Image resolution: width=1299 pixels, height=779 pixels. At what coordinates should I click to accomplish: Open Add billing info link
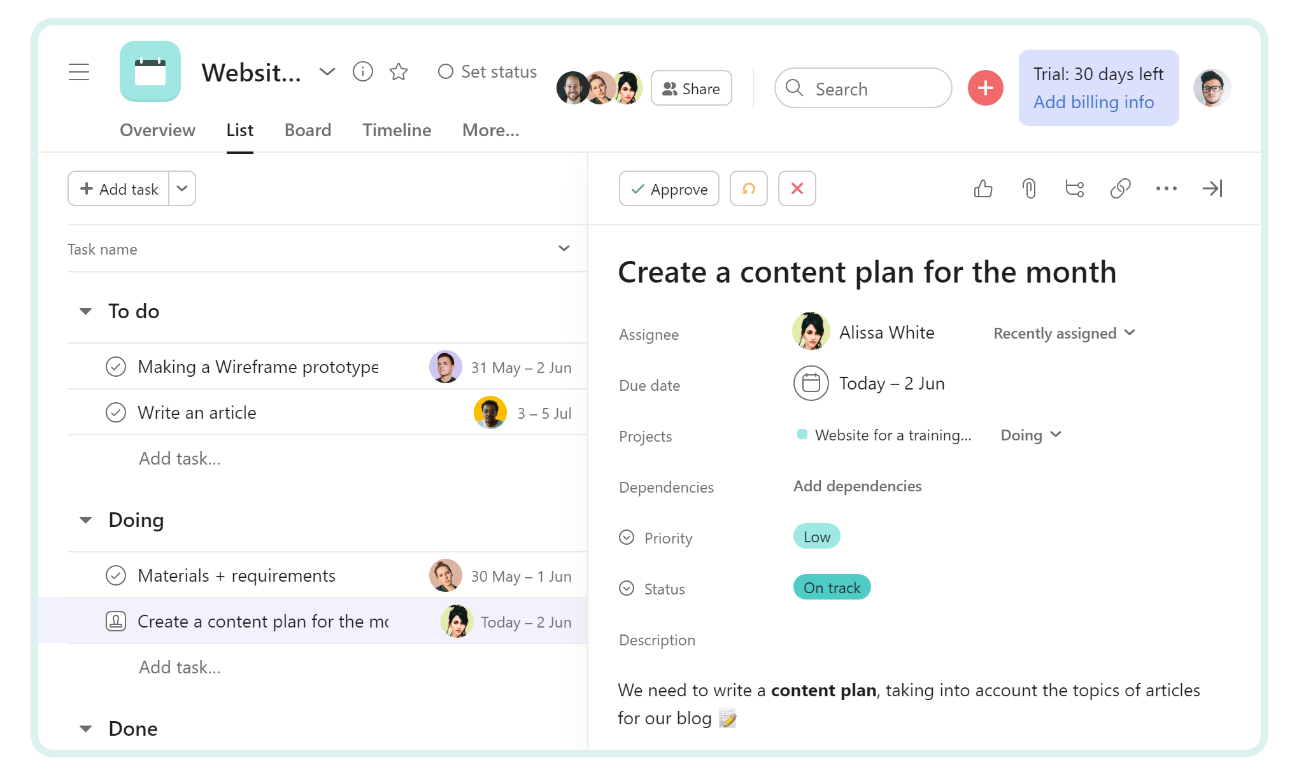pyautogui.click(x=1093, y=102)
